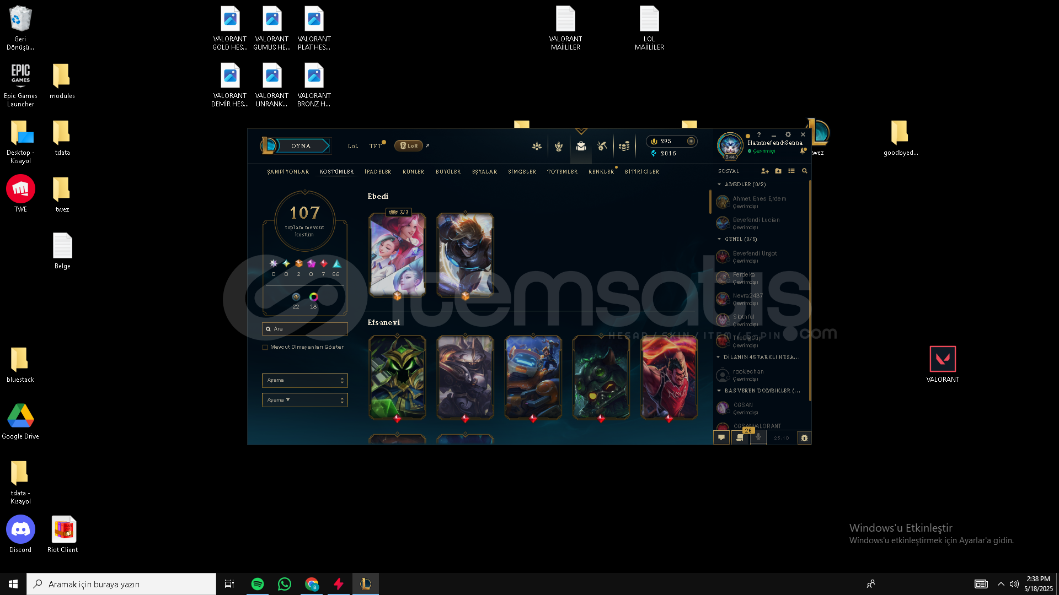Open the missions icon with the 26 badge
The width and height of the screenshot is (1059, 595).
point(740,437)
